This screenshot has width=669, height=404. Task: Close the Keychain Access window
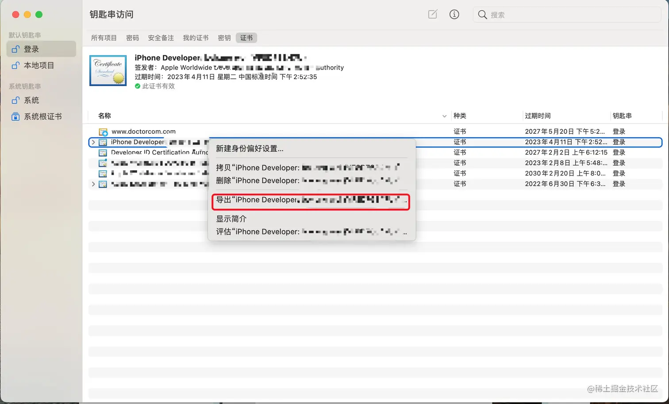click(x=15, y=15)
